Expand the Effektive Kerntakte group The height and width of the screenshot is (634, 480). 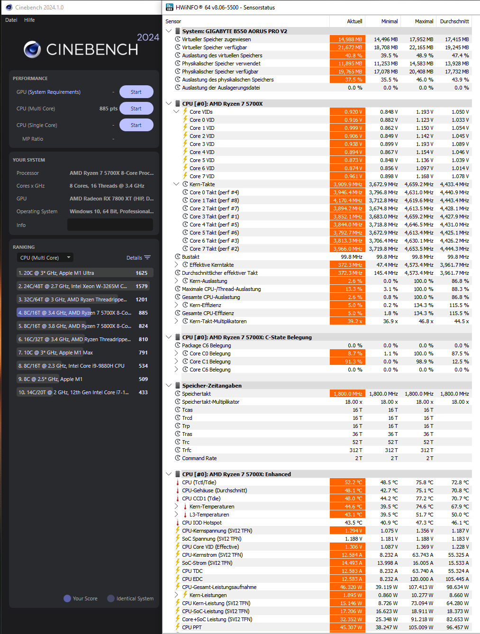tap(176, 265)
